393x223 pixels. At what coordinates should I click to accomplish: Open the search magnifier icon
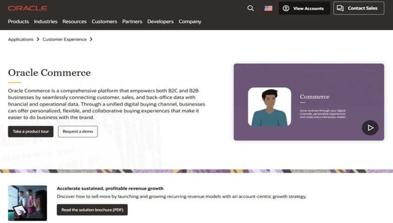[x=250, y=8]
